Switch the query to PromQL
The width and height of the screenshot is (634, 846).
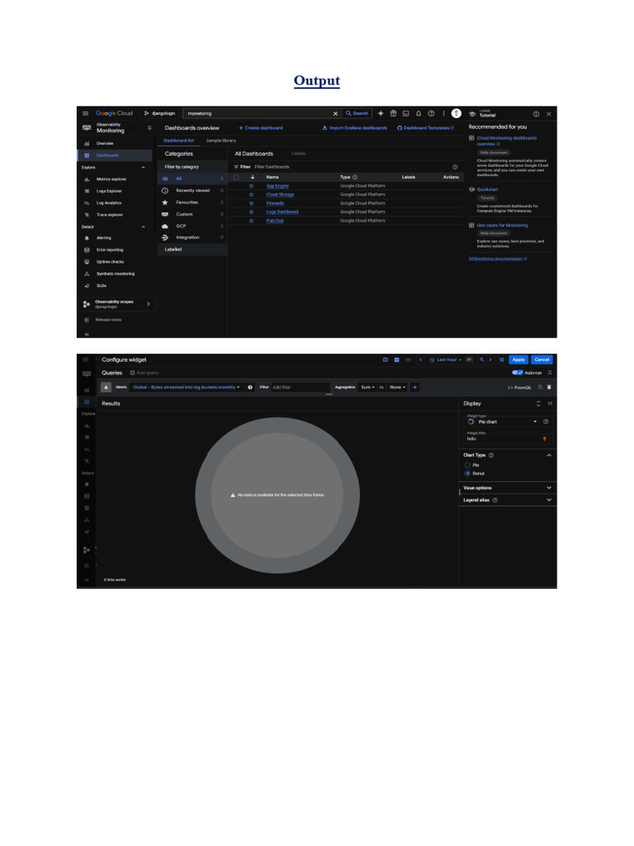[x=520, y=387]
